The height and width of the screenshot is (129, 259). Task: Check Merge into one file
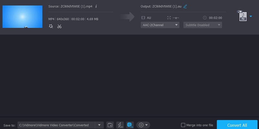tap(183, 125)
